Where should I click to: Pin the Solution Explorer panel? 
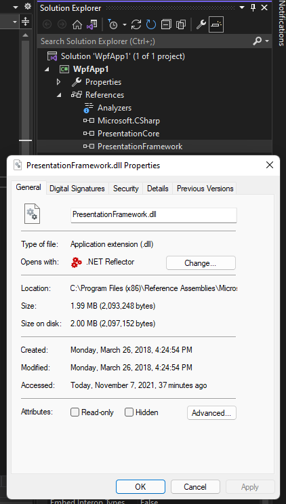click(253, 7)
